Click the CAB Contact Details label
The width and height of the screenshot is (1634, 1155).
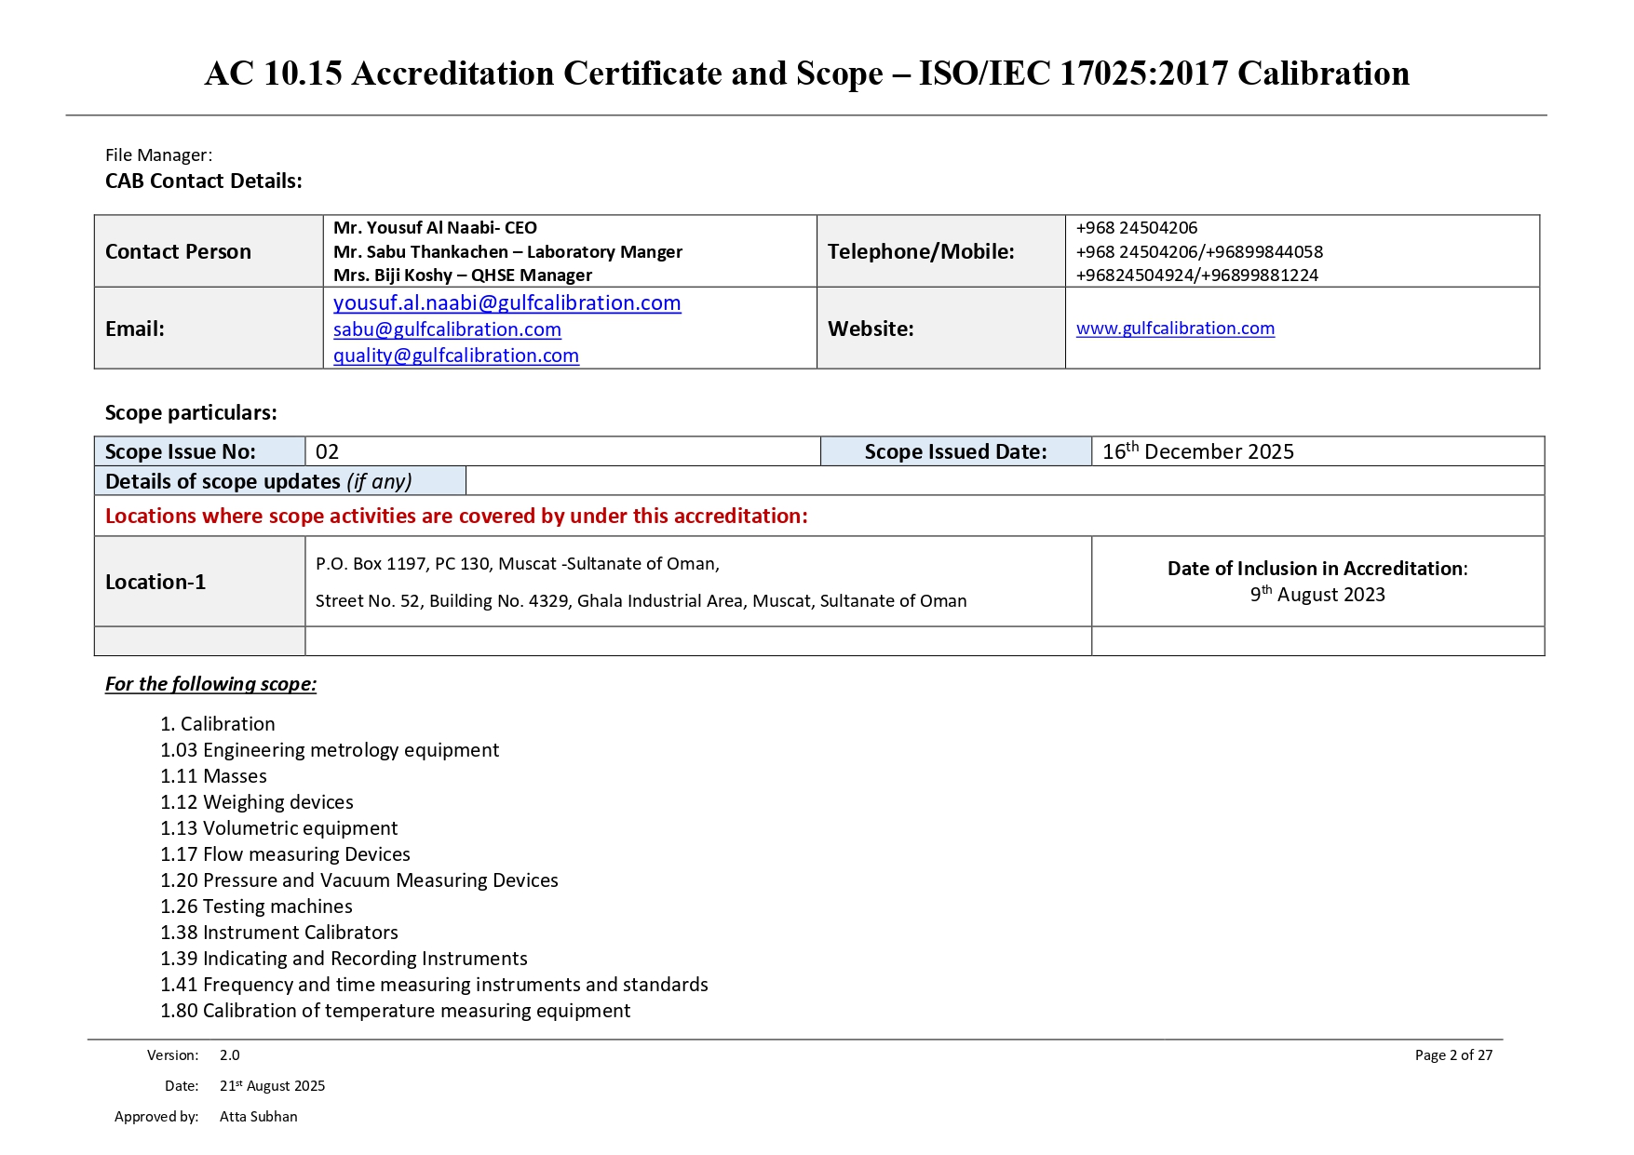[x=204, y=181]
